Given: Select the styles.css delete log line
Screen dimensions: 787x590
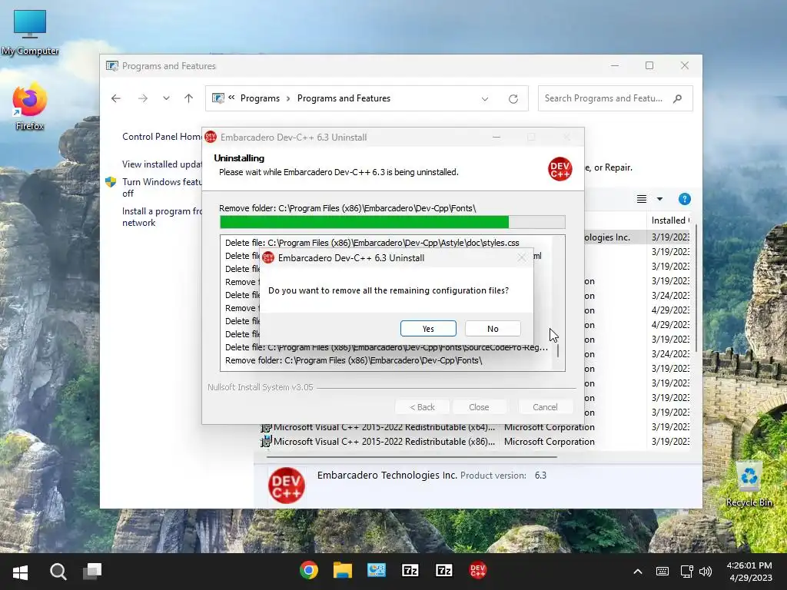Looking at the screenshot, I should (372, 243).
